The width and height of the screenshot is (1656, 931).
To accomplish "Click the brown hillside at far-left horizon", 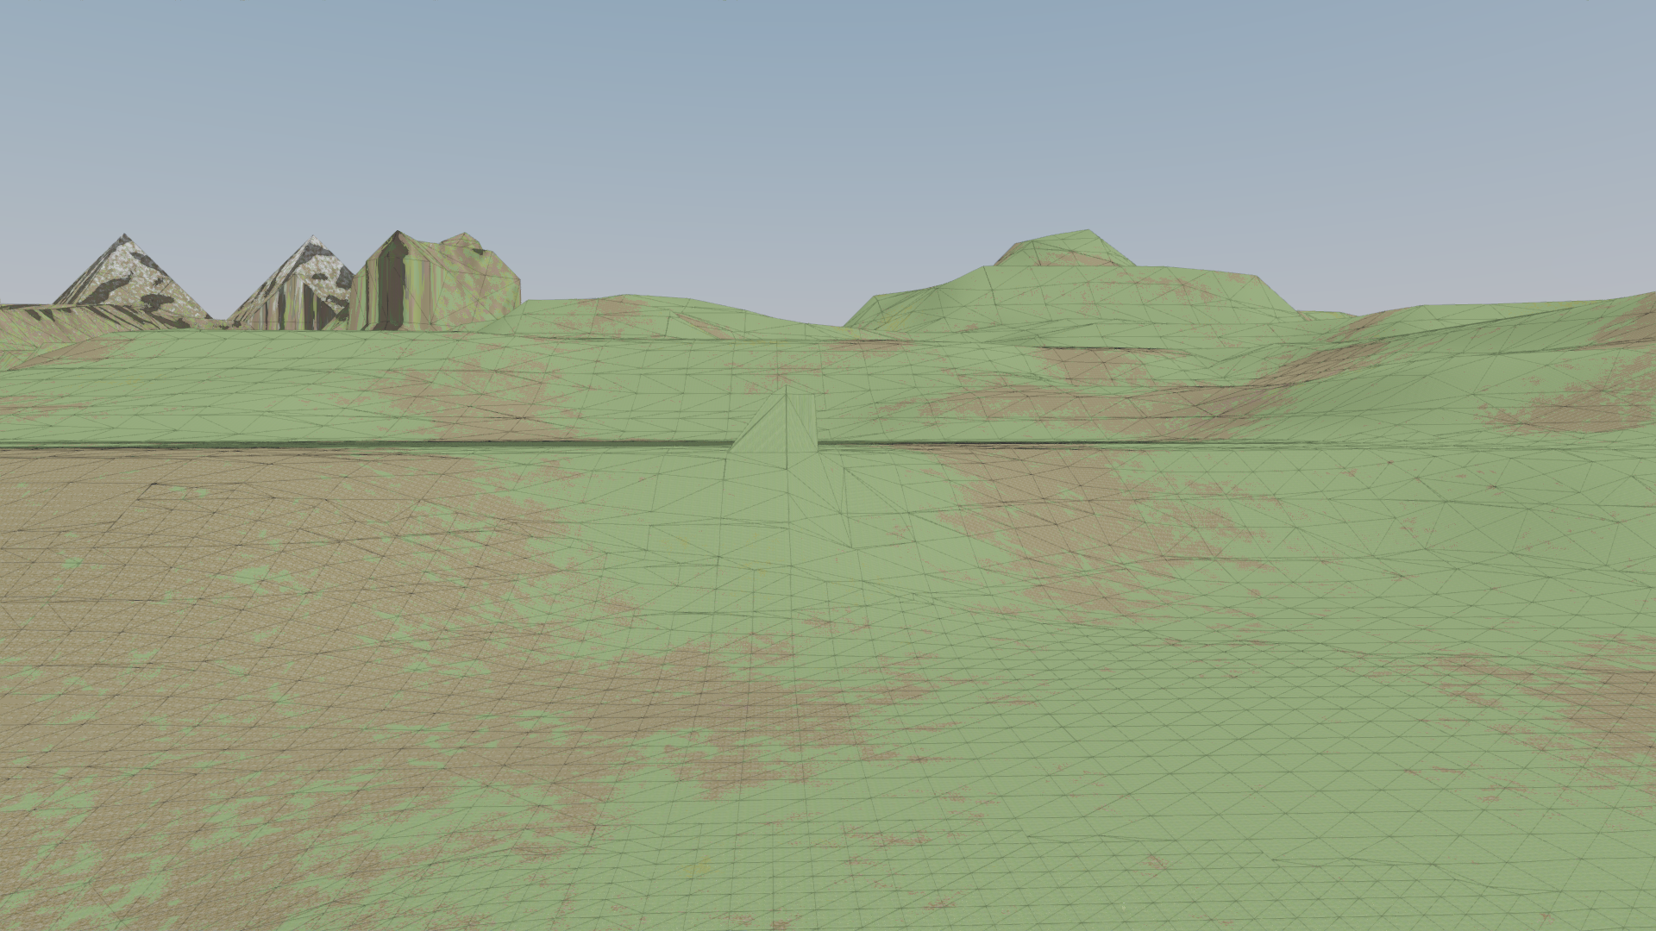I will [43, 323].
